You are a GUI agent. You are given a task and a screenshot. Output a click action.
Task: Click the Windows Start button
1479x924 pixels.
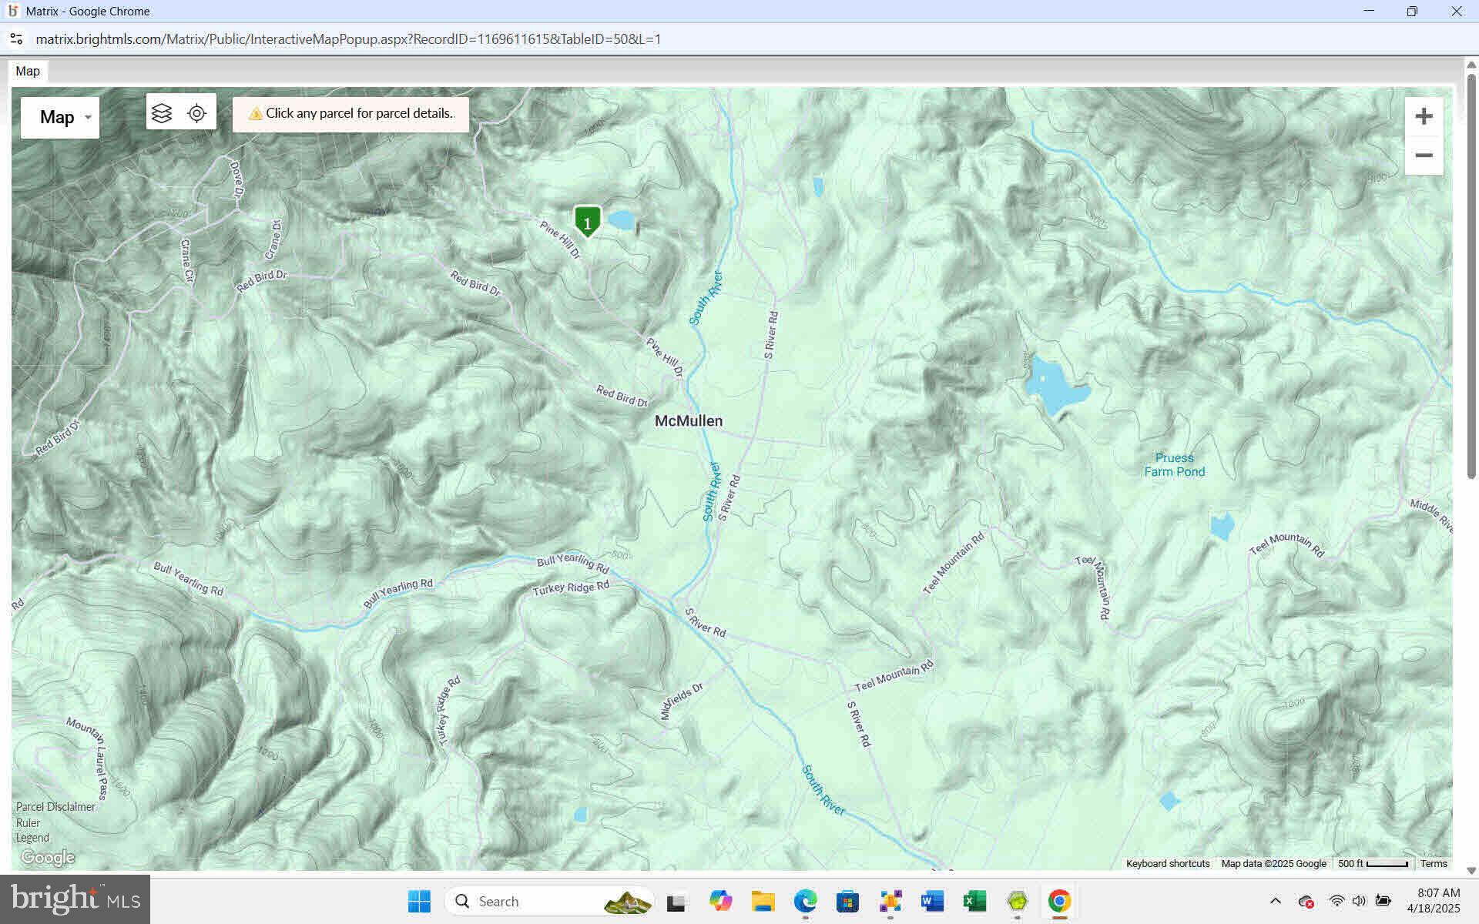(419, 901)
